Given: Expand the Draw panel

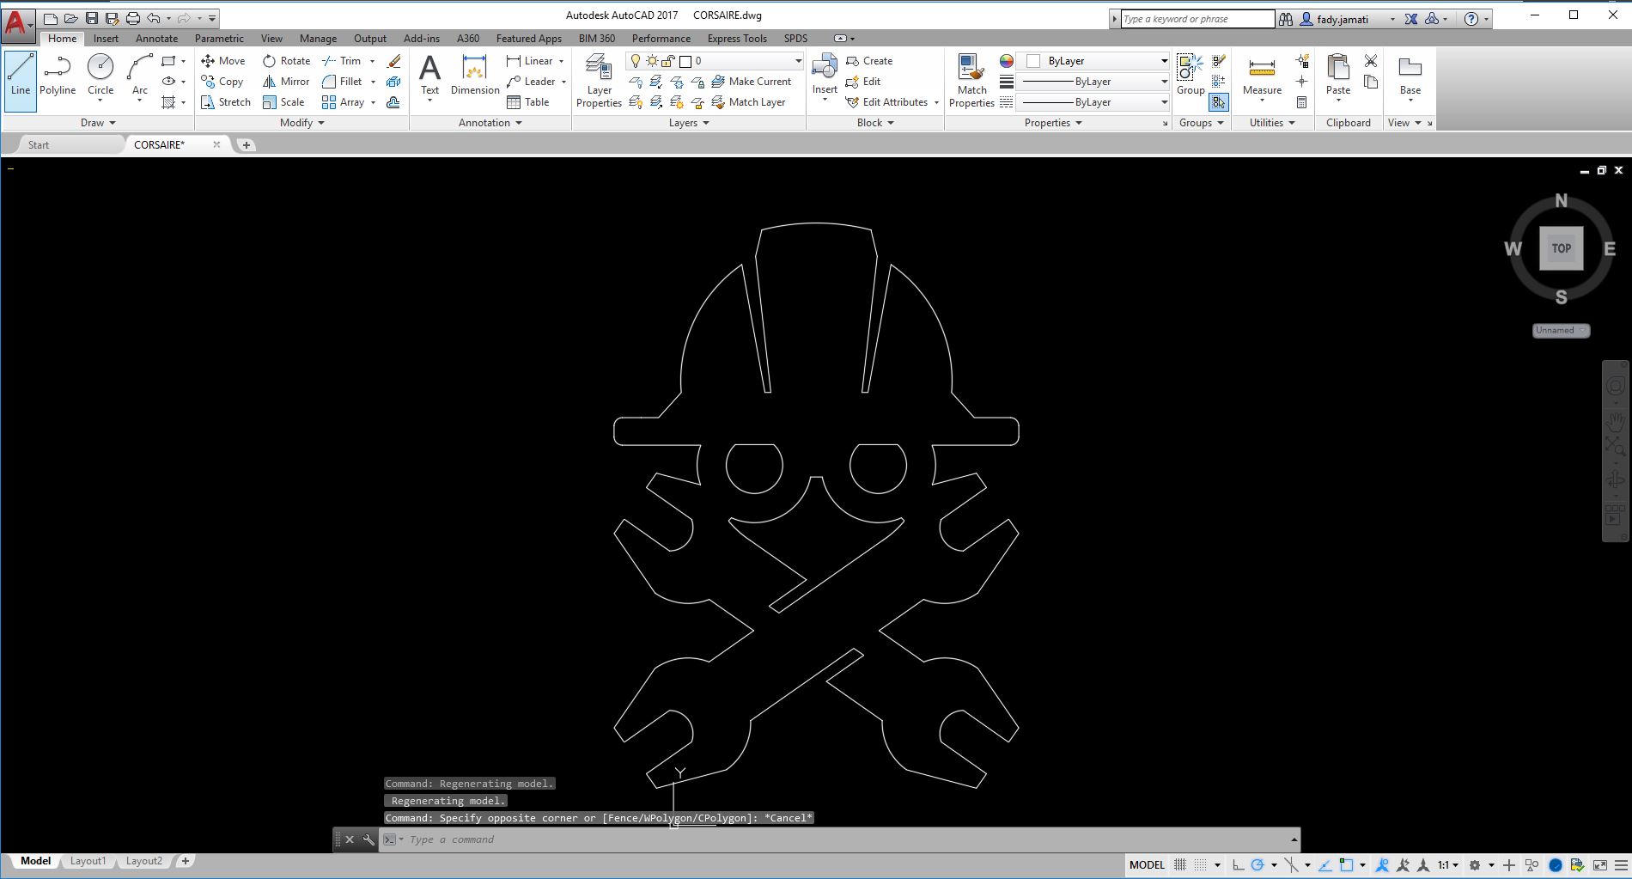Looking at the screenshot, I should [98, 123].
